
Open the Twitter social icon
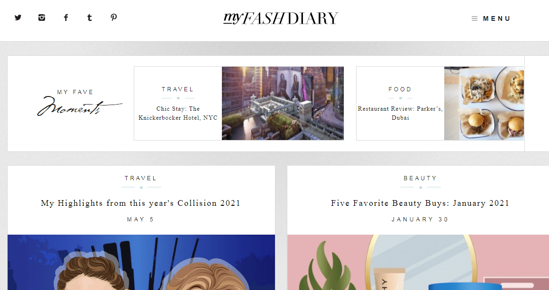[18, 18]
